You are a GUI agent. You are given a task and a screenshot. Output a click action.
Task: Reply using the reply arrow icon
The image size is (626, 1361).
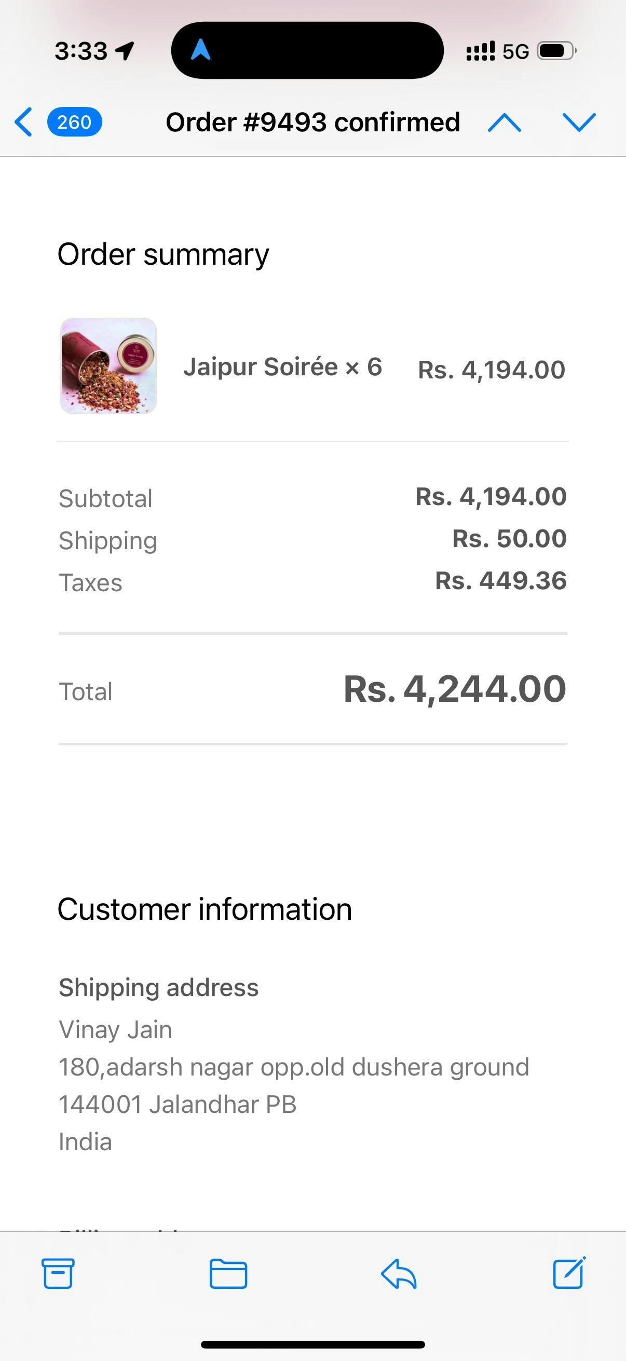point(399,1273)
